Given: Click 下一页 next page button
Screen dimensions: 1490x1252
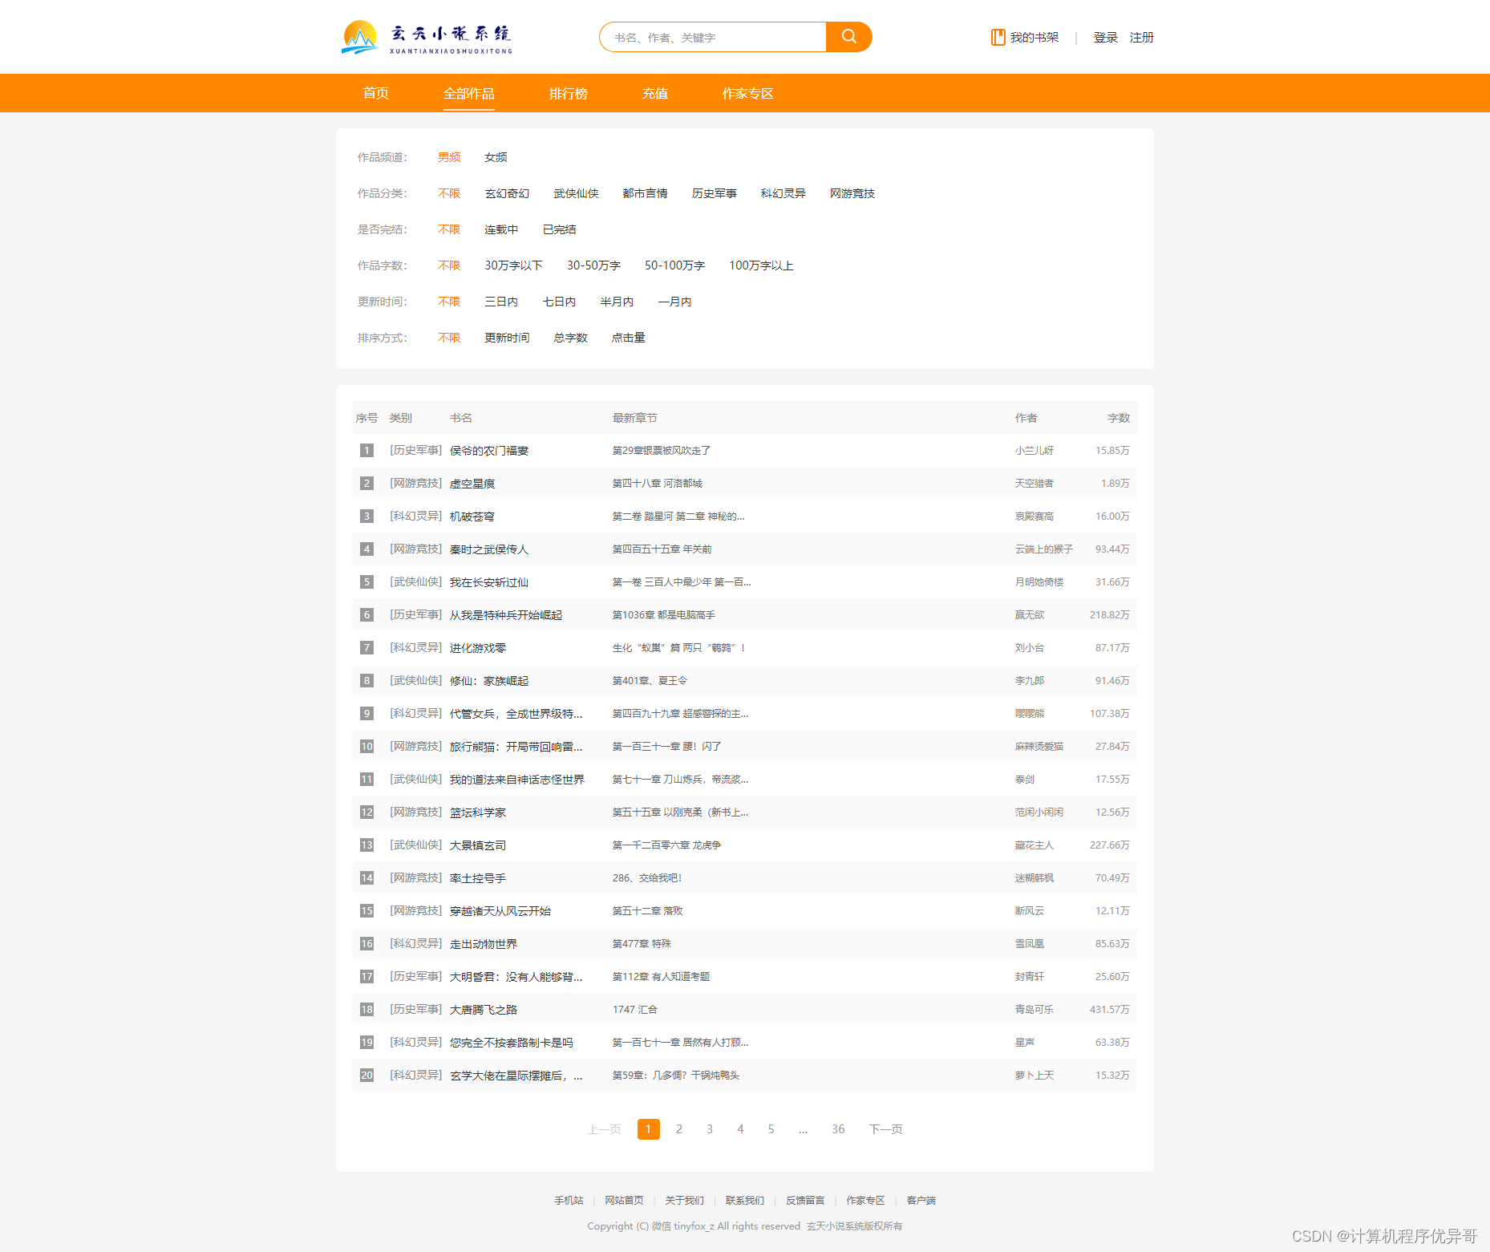Looking at the screenshot, I should click(x=886, y=1129).
